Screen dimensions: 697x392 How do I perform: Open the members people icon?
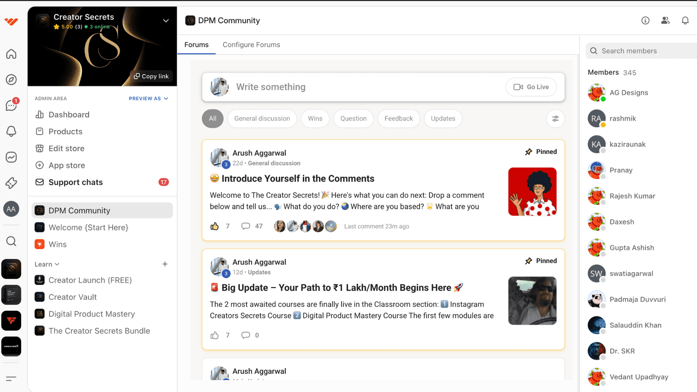(x=665, y=21)
